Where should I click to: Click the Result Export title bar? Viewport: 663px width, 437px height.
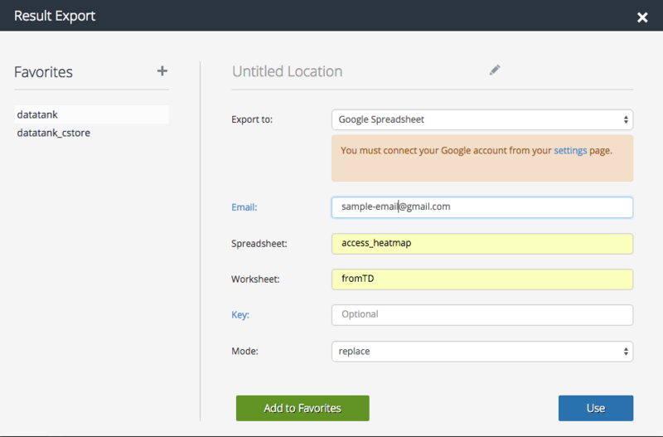[x=55, y=16]
